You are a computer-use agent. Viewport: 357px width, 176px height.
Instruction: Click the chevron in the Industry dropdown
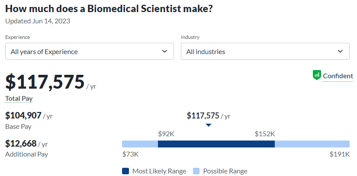click(x=340, y=51)
